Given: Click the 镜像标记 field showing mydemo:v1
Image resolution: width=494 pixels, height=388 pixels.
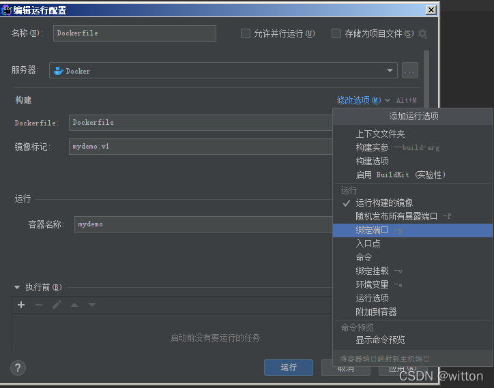Looking at the screenshot, I should (x=201, y=147).
